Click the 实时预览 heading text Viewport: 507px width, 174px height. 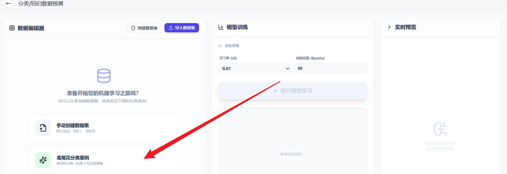pos(405,27)
